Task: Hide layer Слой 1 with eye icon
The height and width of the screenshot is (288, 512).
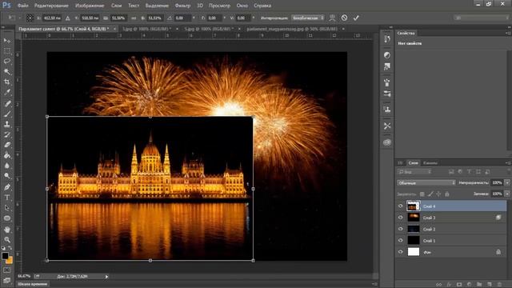Action: 401,240
